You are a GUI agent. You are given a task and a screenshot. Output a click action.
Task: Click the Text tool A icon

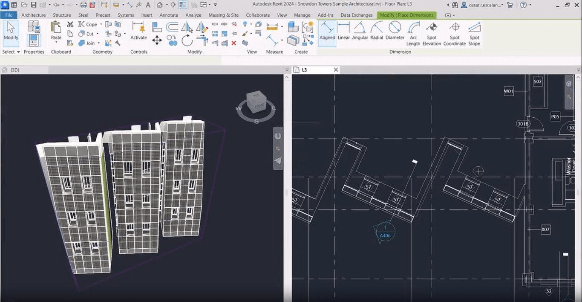pos(148,5)
